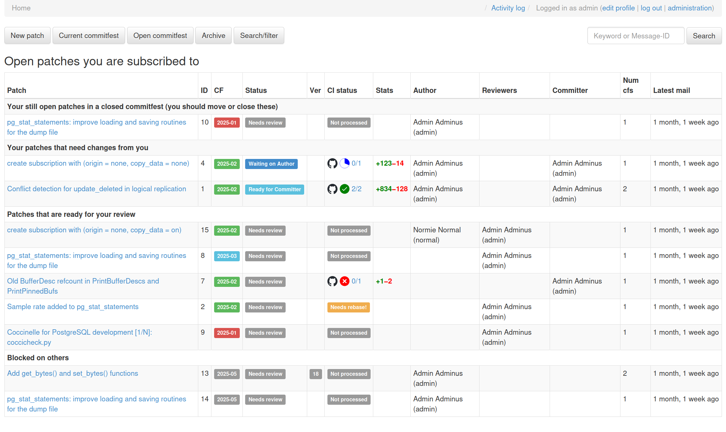Click the red failed CI icon for Old BufferDesc patch

(x=344, y=281)
